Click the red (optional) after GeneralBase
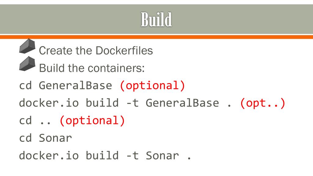 click(152, 86)
